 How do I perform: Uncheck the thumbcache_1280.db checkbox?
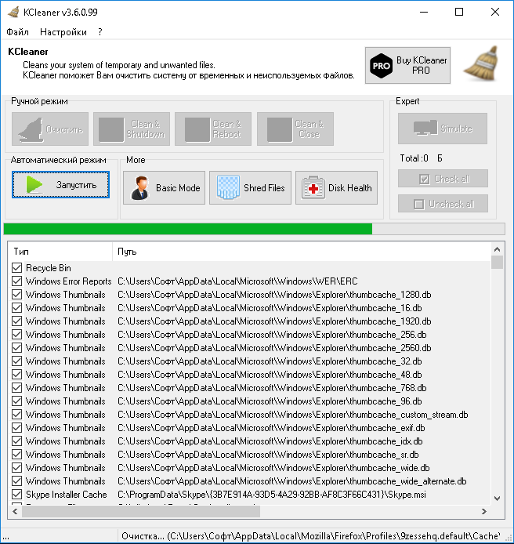[16, 294]
